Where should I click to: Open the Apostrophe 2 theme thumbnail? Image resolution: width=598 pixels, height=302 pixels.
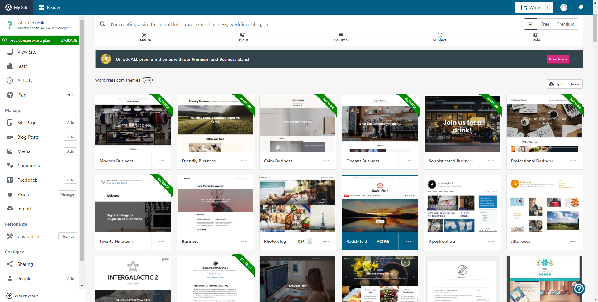pyautogui.click(x=462, y=204)
